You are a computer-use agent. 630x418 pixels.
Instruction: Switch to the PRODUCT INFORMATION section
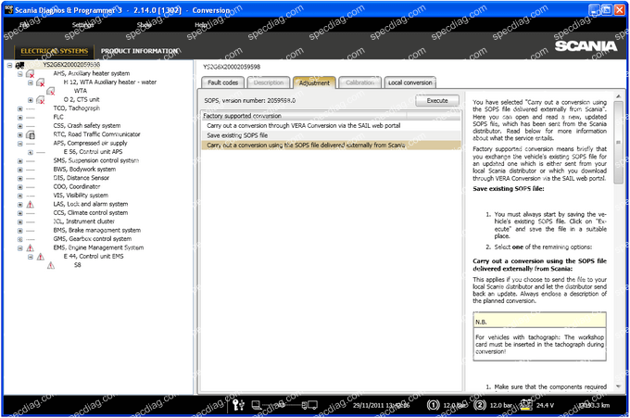pyautogui.click(x=139, y=51)
